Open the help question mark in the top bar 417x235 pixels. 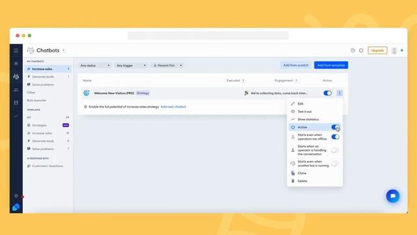[352, 50]
